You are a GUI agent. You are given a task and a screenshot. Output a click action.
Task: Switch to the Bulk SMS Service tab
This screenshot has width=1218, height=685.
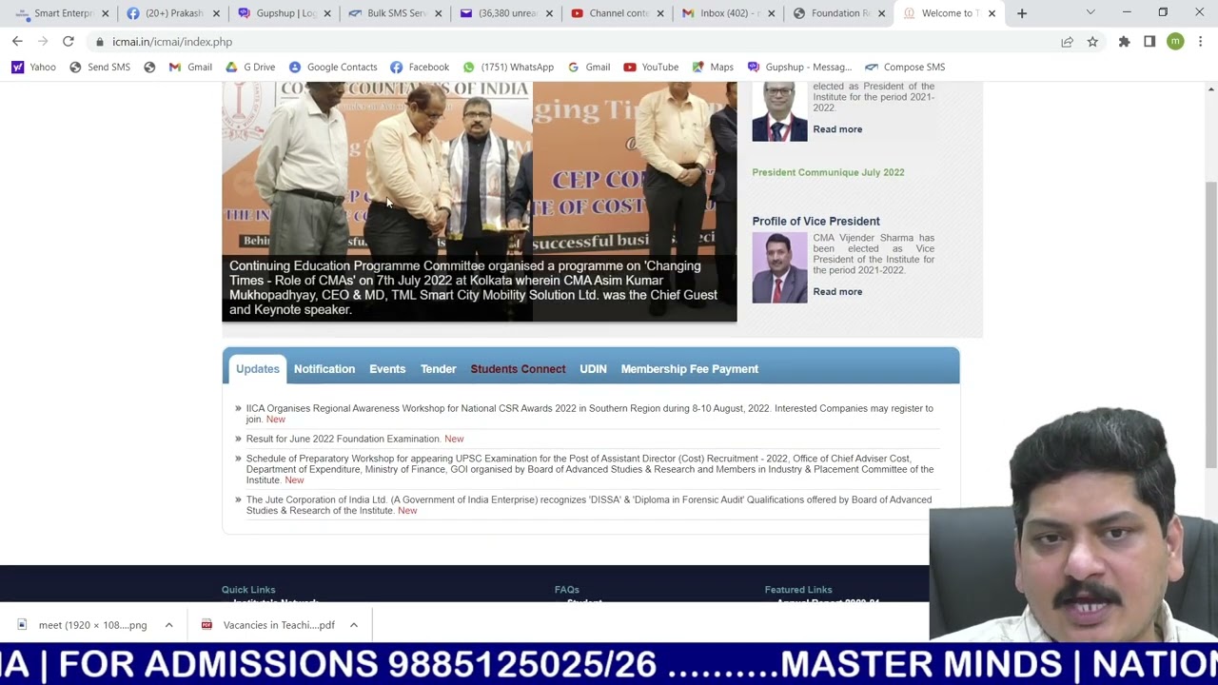397,13
